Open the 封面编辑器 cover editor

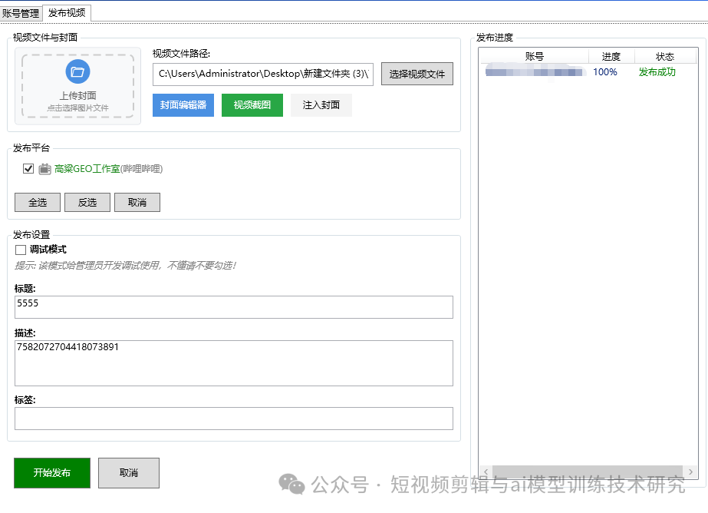tap(183, 104)
